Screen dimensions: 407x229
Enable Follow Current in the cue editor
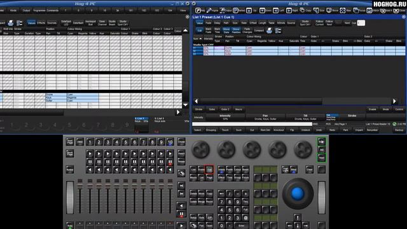point(319,23)
